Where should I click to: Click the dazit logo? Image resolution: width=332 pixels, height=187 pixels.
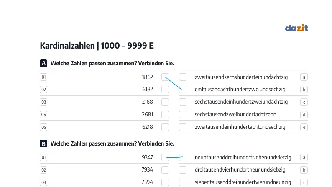pos(296,28)
